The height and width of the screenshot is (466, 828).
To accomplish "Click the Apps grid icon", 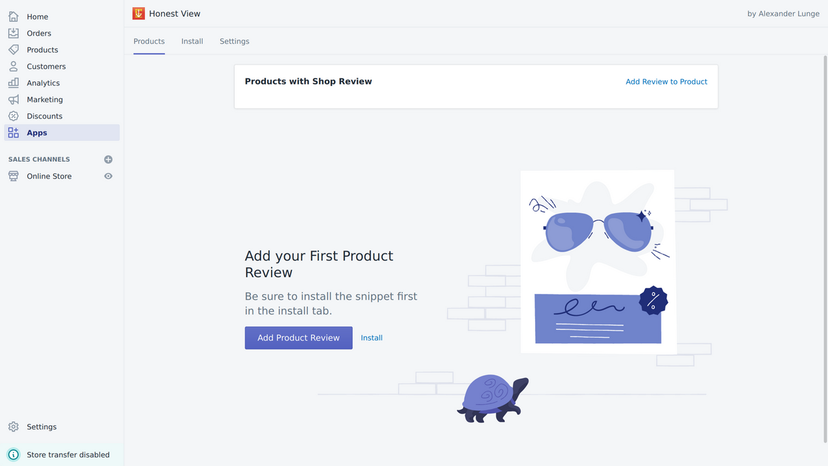I will coord(14,133).
